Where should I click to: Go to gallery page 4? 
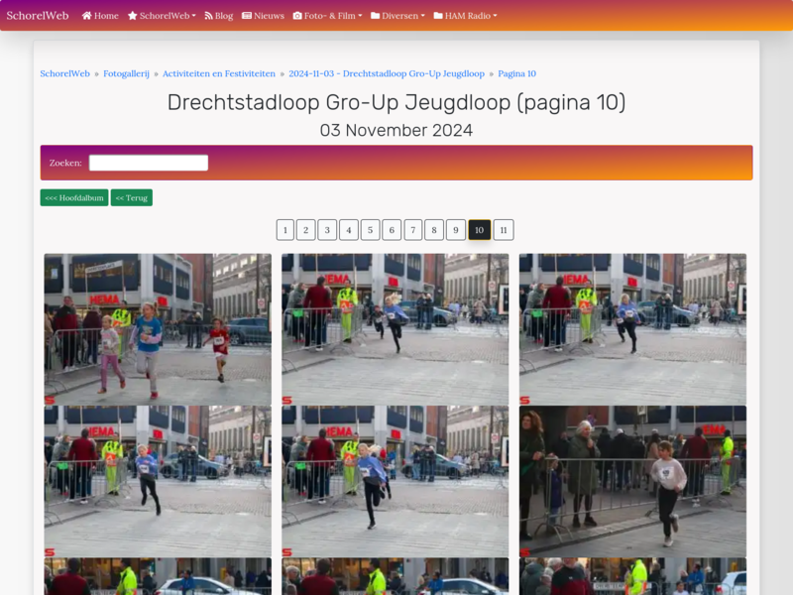pyautogui.click(x=349, y=230)
